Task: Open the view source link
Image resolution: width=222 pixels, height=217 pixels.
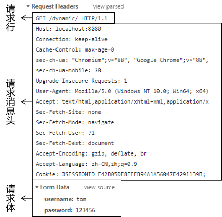Action: coord(99,188)
